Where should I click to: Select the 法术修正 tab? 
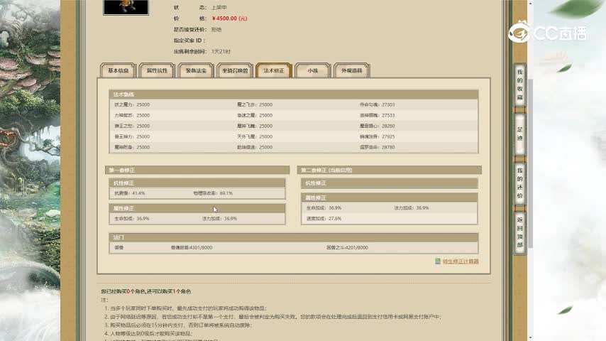(x=274, y=70)
